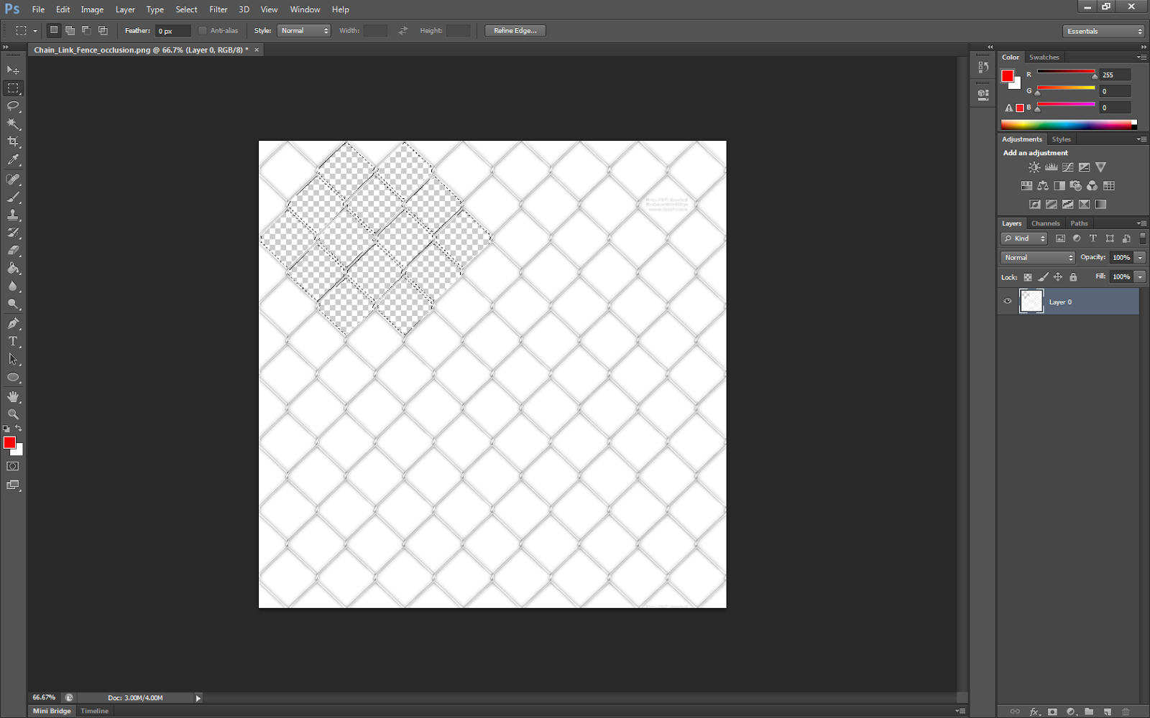This screenshot has height=718, width=1150.
Task: Select the Horizontal Type tool
Action: point(13,341)
